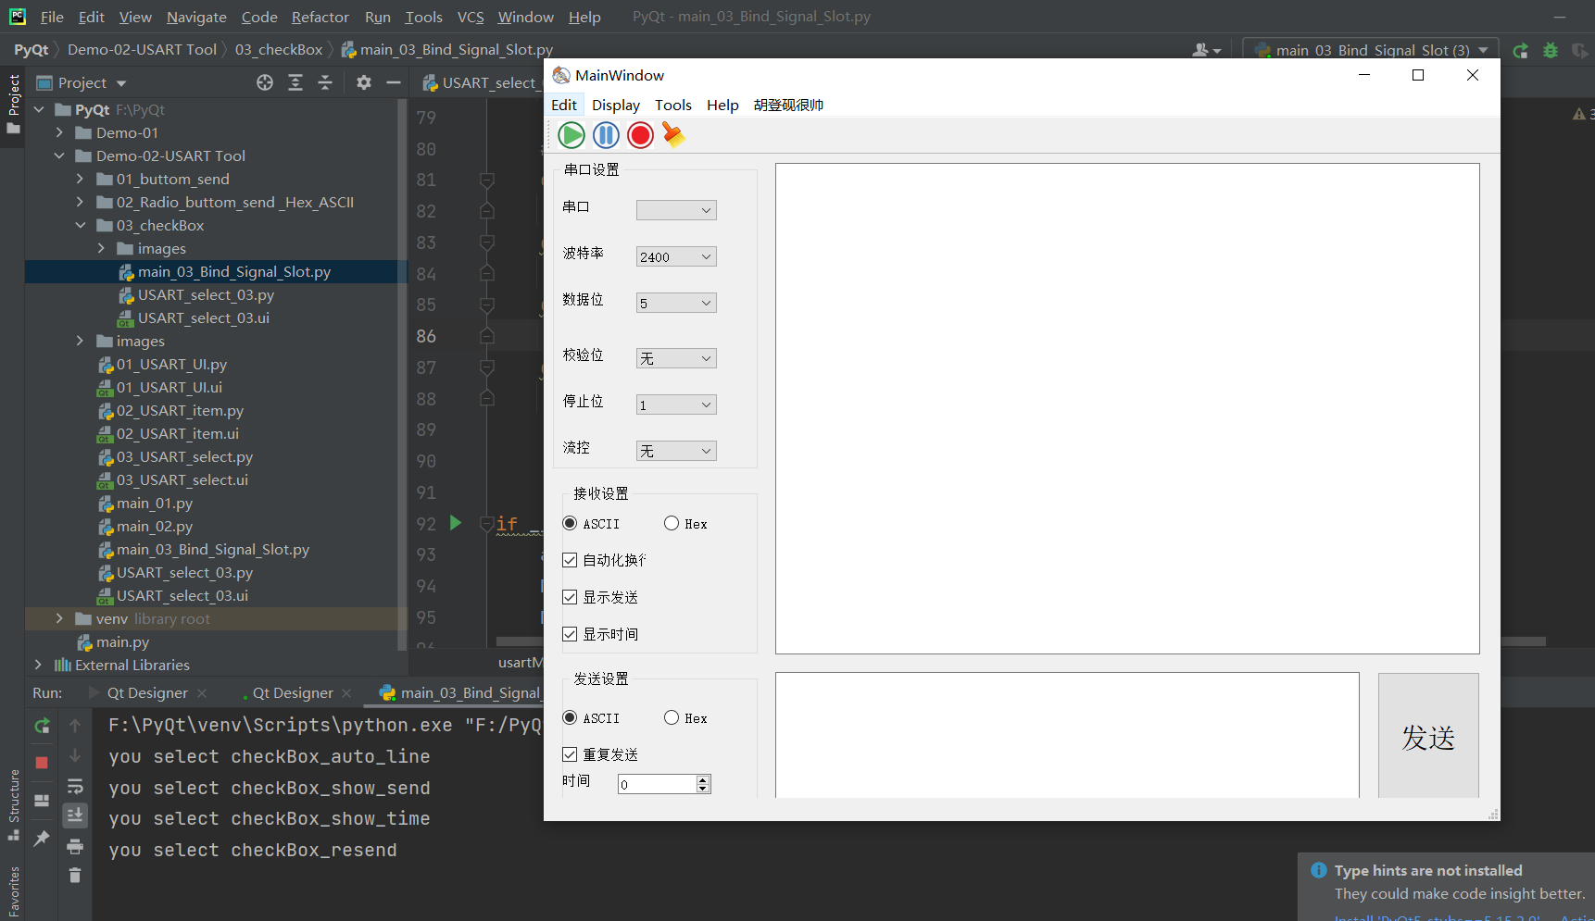Expand the Demo-01 folder
This screenshot has width=1595, height=921.
coord(60,132)
